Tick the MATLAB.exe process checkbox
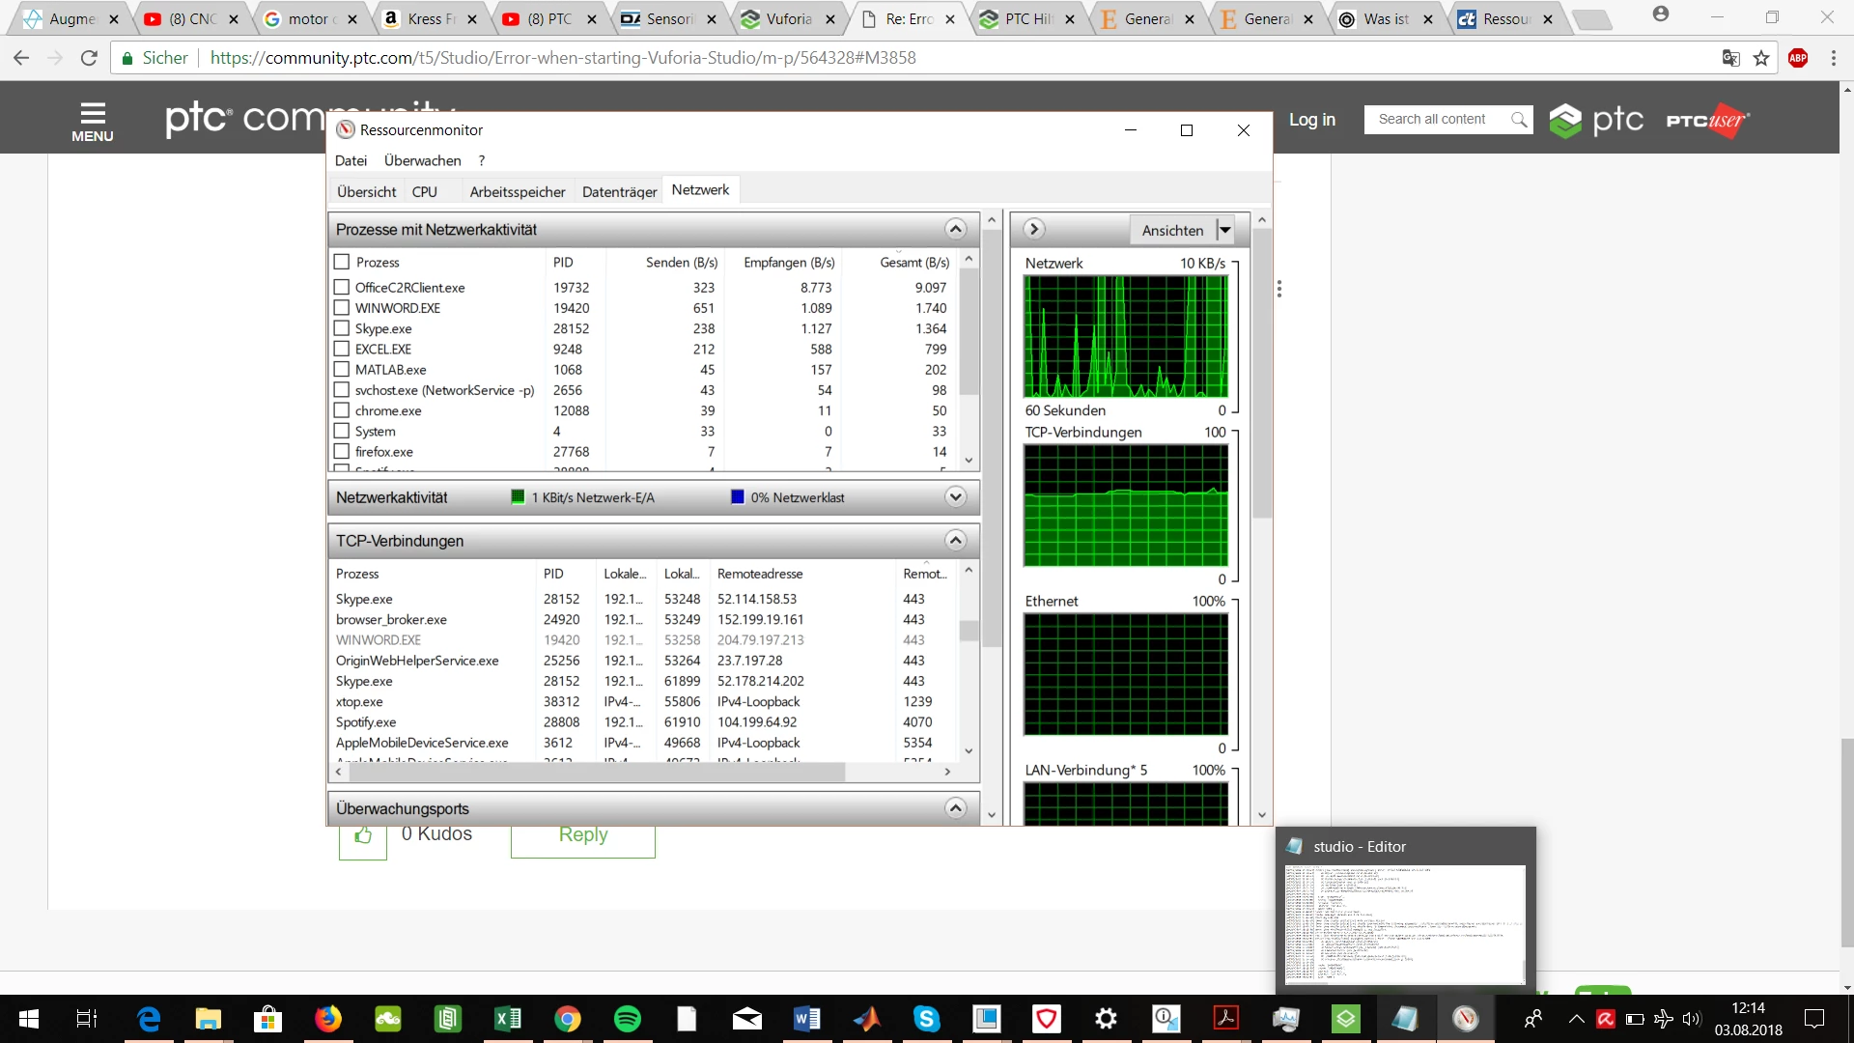The image size is (1854, 1043). click(x=342, y=370)
